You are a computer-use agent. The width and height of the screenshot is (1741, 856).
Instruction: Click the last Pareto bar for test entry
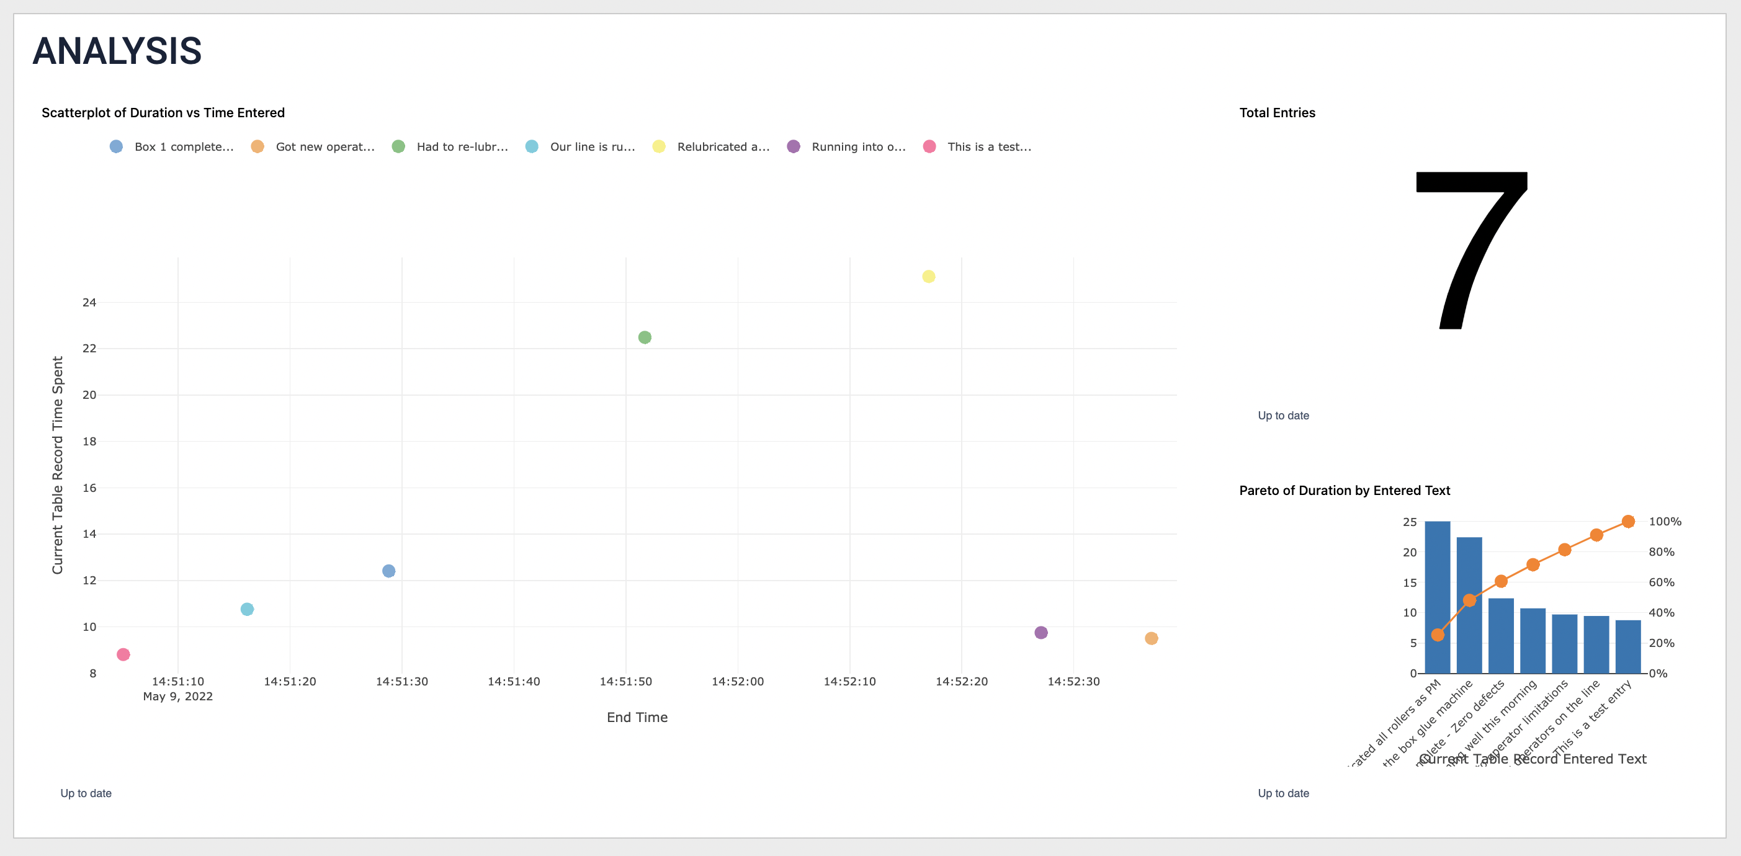click(x=1628, y=646)
